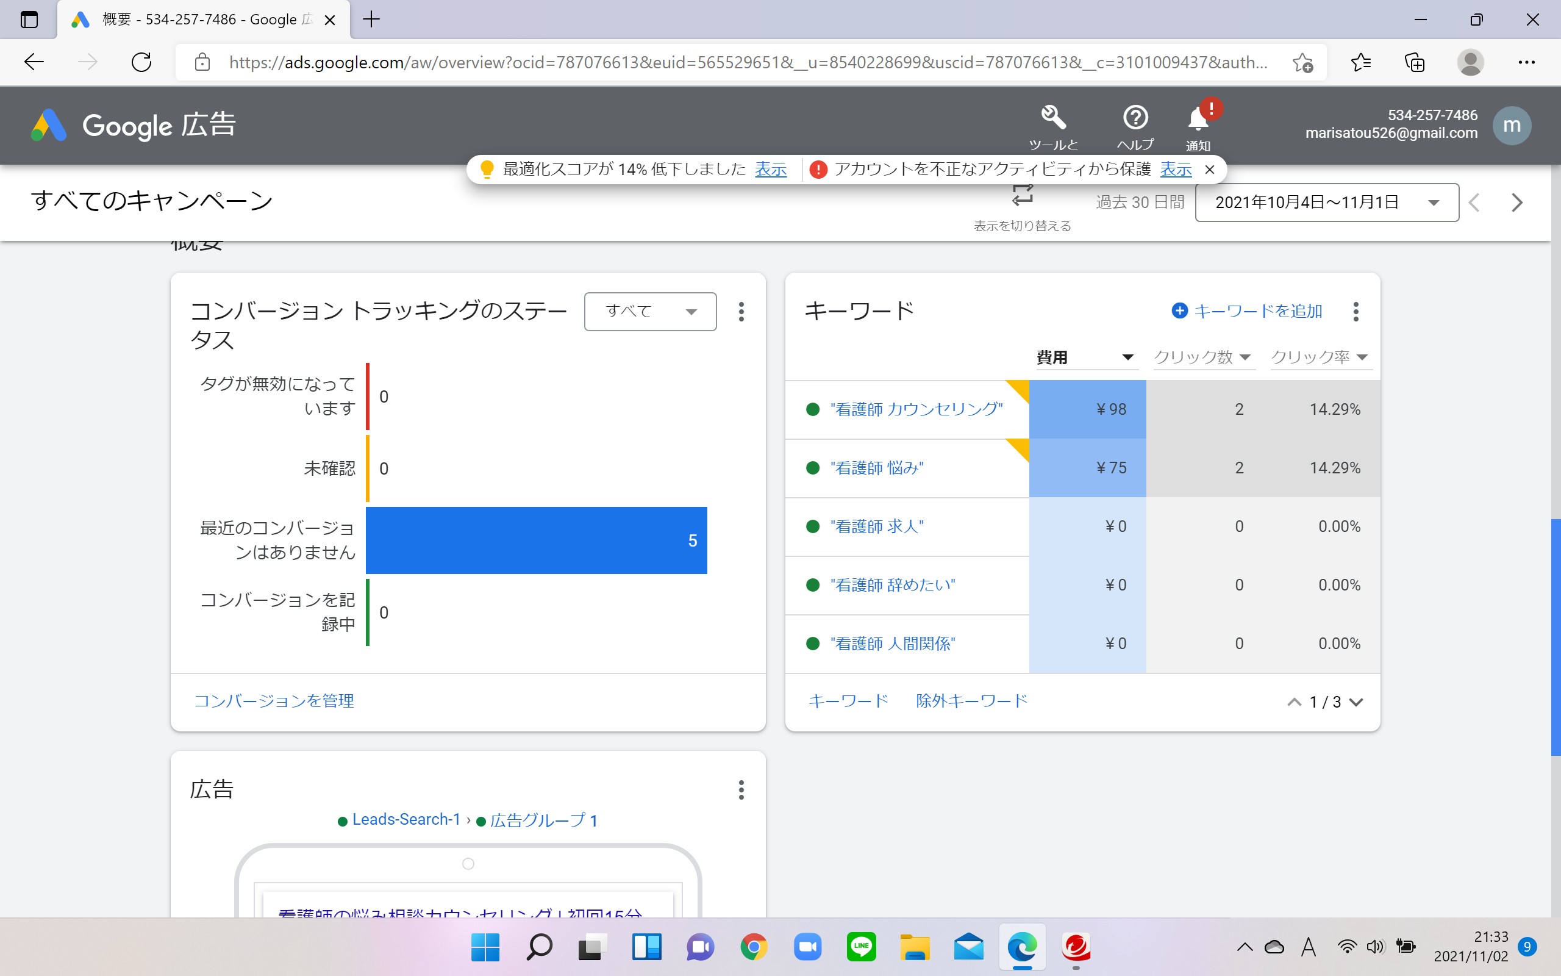Open keyword "看護師 求人"
The width and height of the screenshot is (1561, 976).
coord(877,526)
